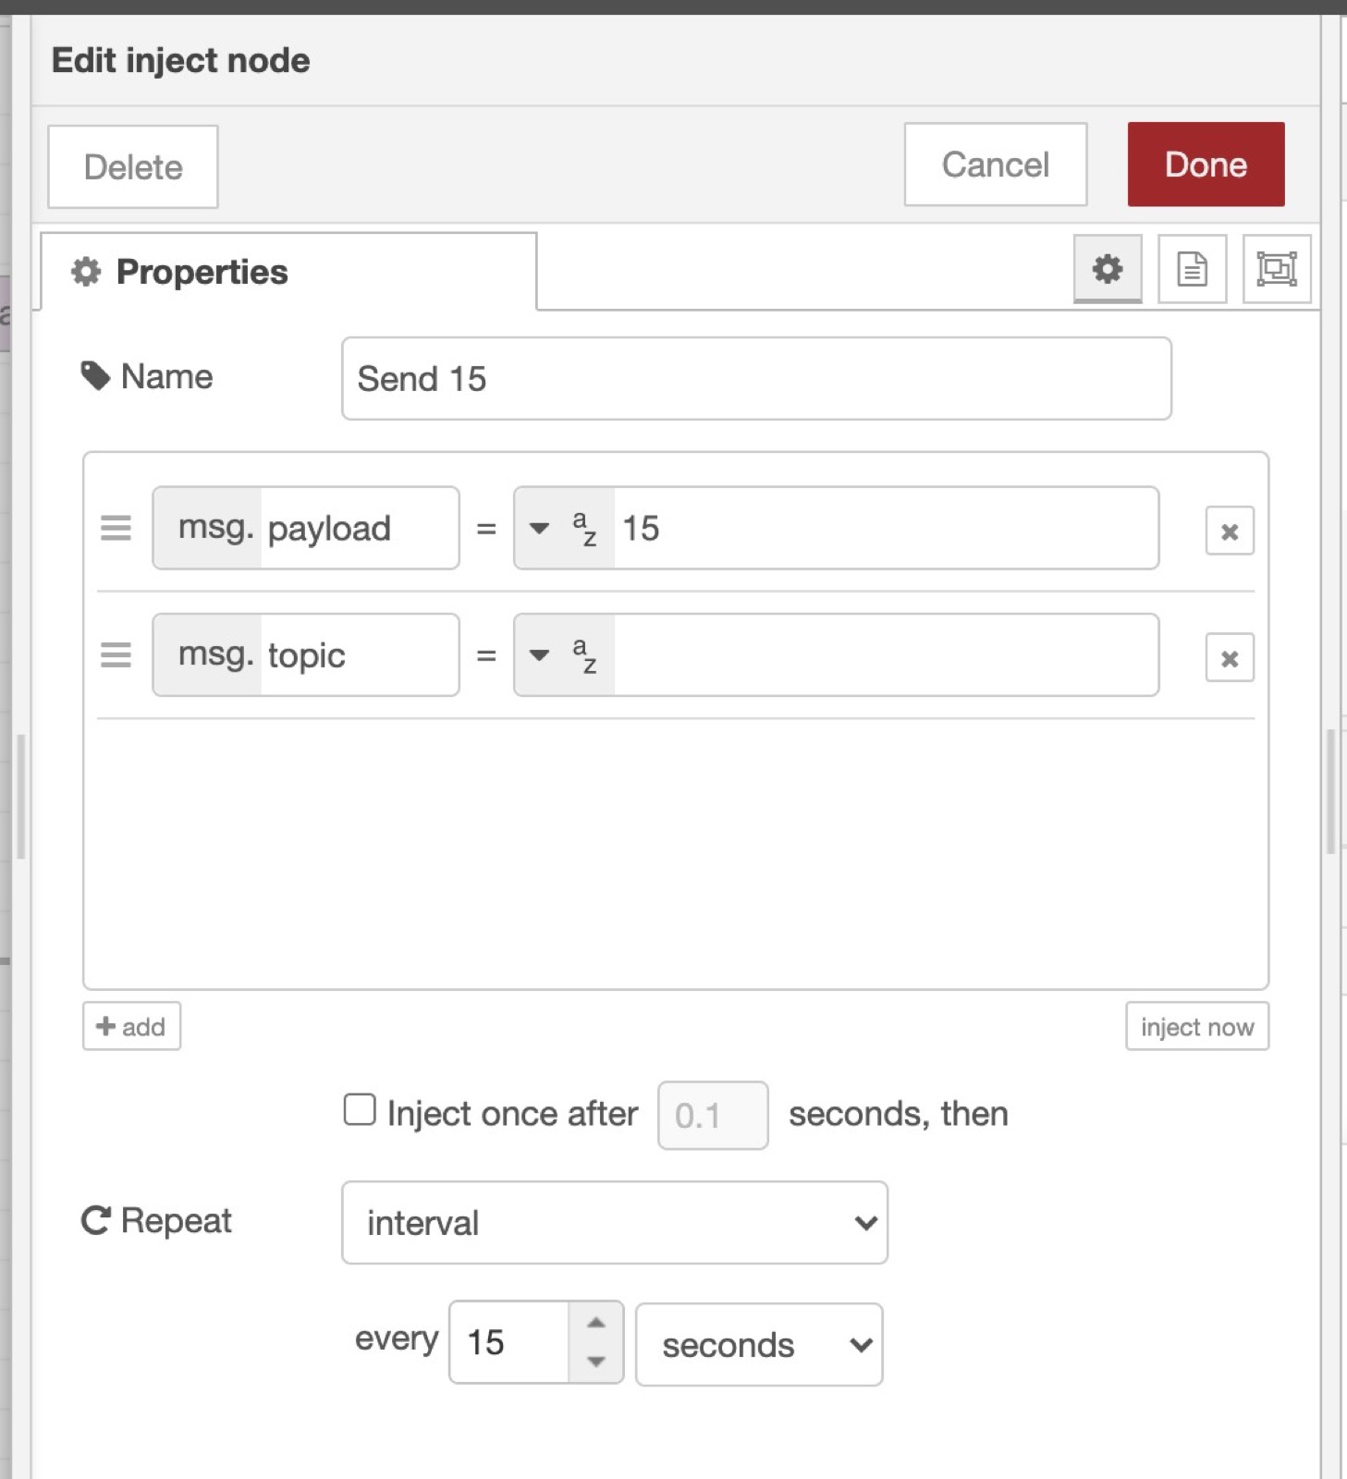Open node properties gear icon tab
The height and width of the screenshot is (1479, 1347).
[1107, 269]
